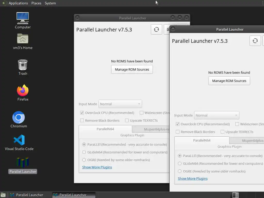Open Visual Studio Code desktop icon
Image resolution: width=264 pixels, height=198 pixels.
pyautogui.click(x=19, y=142)
